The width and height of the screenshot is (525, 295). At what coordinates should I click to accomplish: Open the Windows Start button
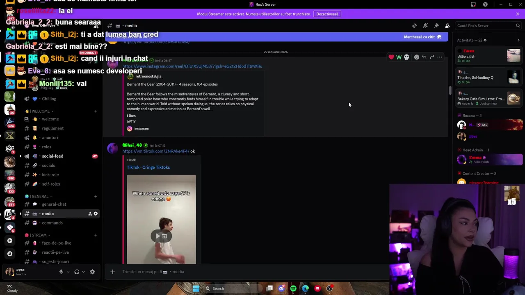click(x=196, y=288)
